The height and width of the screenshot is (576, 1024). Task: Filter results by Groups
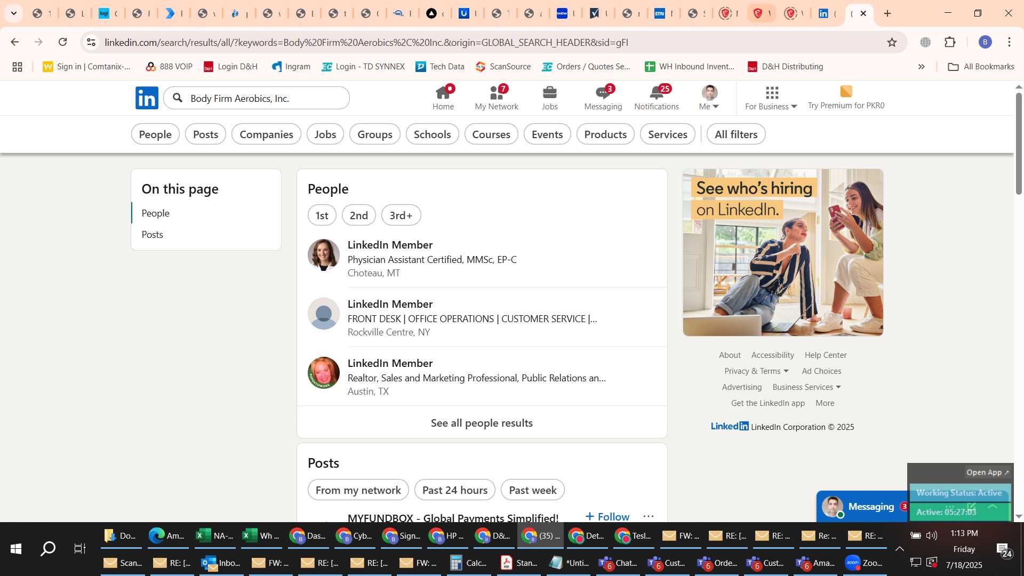[x=375, y=134]
